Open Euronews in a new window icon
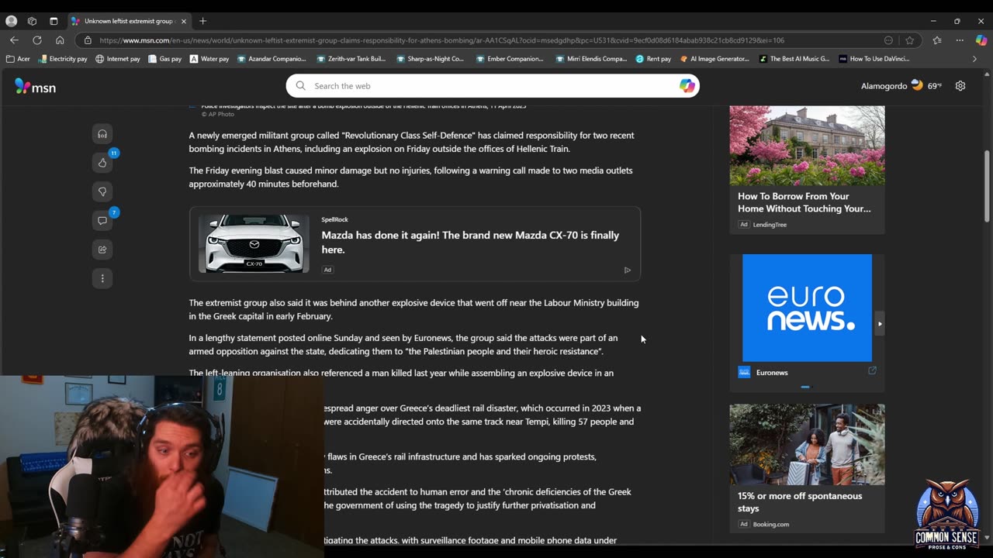993x558 pixels. (x=872, y=371)
